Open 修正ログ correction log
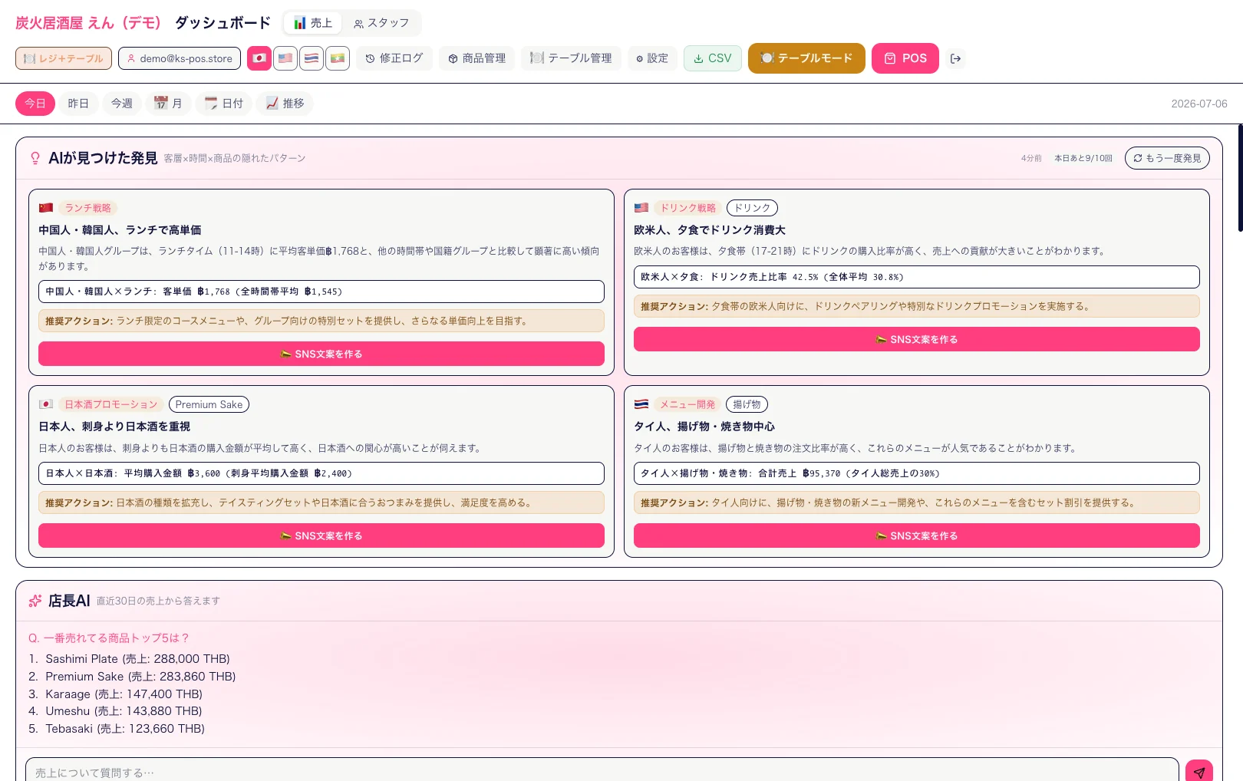This screenshot has height=781, width=1243. click(x=394, y=58)
